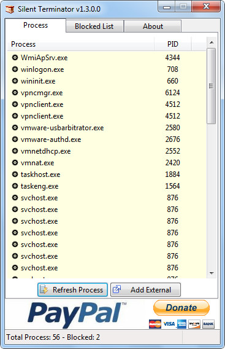Click PID value 708
Viewport: 225px width, 349px height.
coord(172,69)
